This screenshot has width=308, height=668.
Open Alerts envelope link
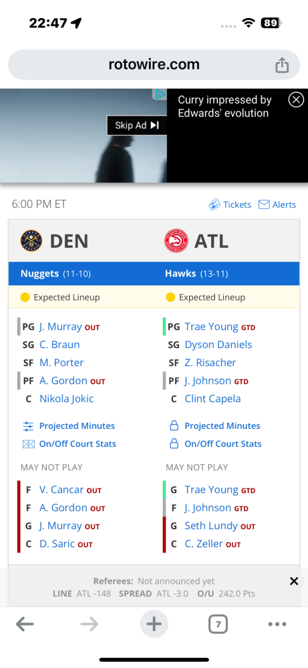277,204
